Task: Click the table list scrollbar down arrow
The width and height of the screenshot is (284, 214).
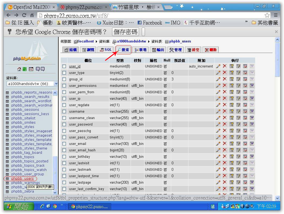Action: [x=55, y=192]
